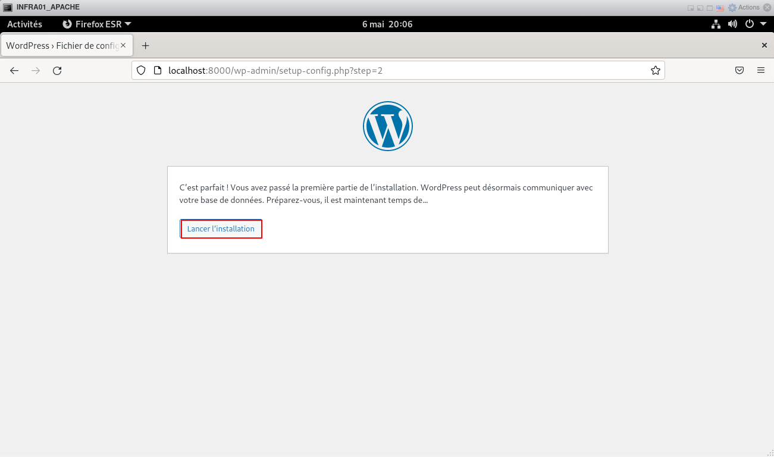The width and height of the screenshot is (774, 457).
Task: Save the page to Pocket
Action: pyautogui.click(x=739, y=70)
